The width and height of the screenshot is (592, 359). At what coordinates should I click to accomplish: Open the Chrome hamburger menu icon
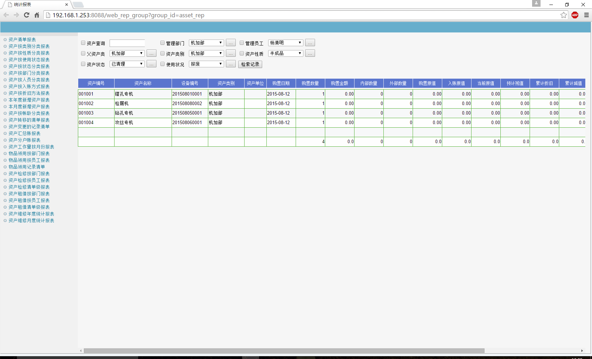tap(586, 15)
